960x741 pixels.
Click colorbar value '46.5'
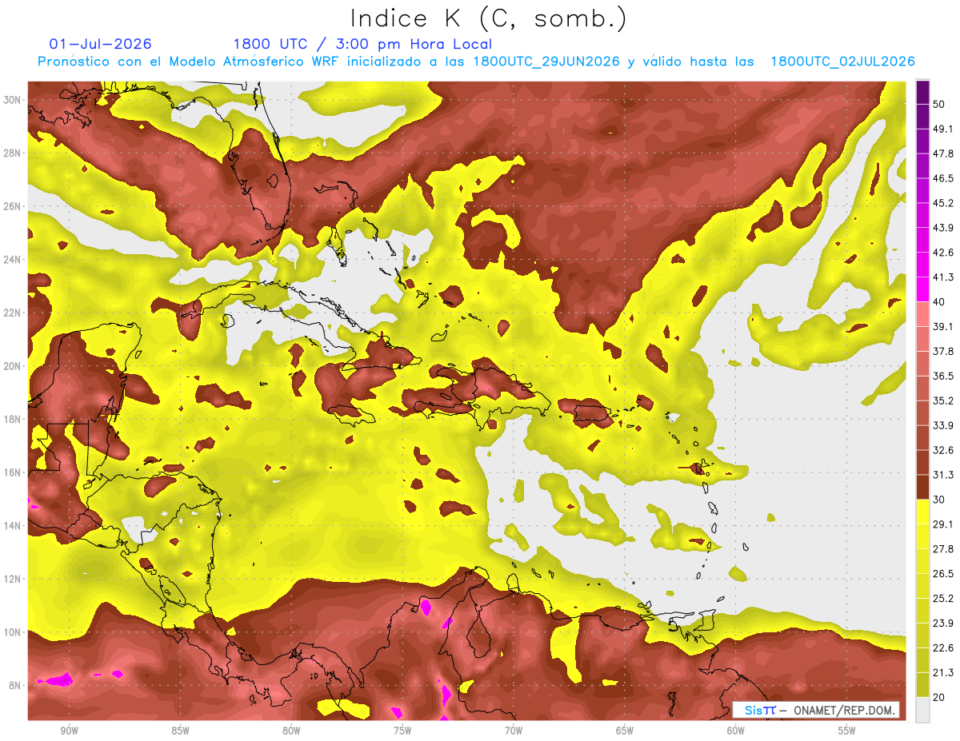click(945, 178)
